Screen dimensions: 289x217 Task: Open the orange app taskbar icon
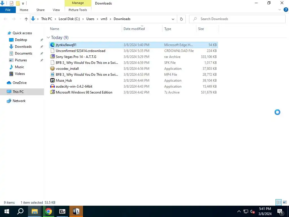click(76, 211)
